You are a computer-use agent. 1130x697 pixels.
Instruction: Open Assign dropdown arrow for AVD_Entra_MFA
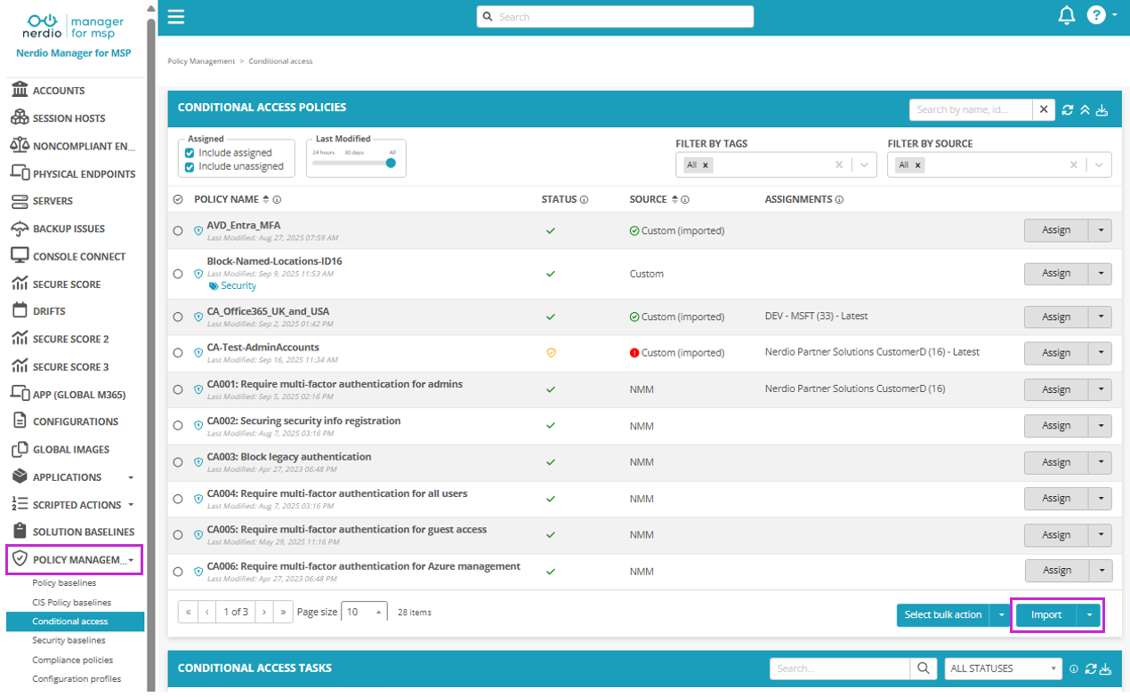(1101, 230)
